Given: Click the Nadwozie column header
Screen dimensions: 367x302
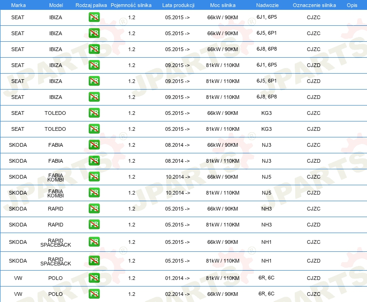Looking at the screenshot, I should (x=268, y=5).
